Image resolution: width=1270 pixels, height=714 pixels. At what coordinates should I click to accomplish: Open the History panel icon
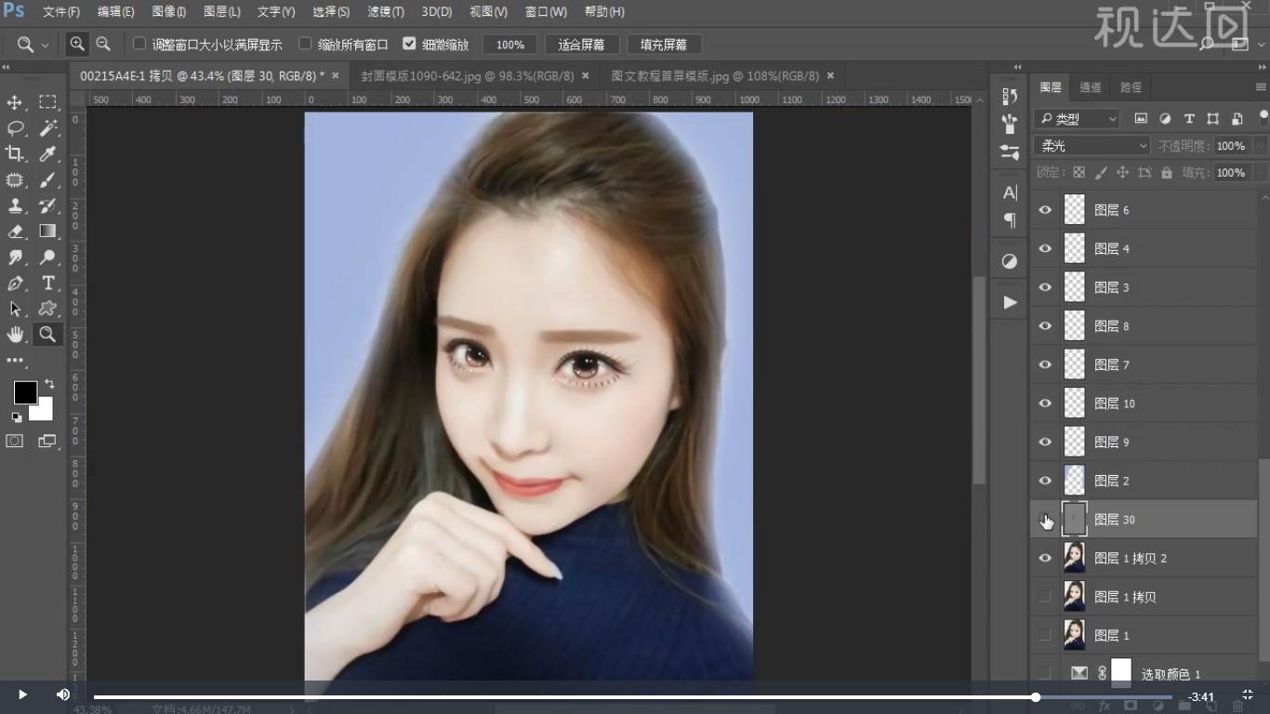1010,96
